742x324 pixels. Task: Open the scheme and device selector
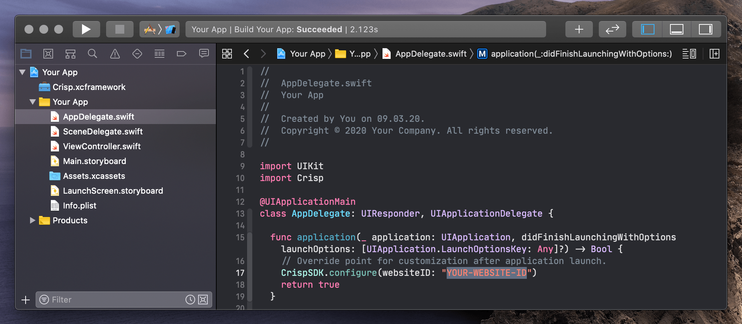coord(160,29)
